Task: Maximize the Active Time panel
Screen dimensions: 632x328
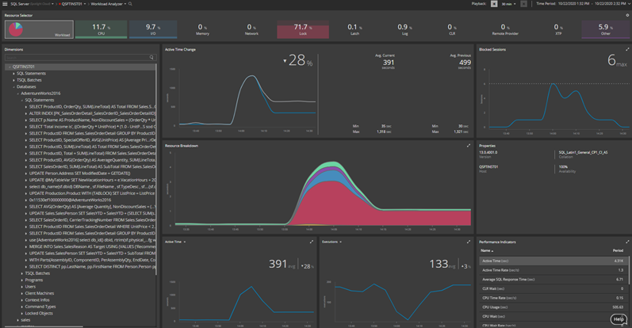Action: pos(311,242)
